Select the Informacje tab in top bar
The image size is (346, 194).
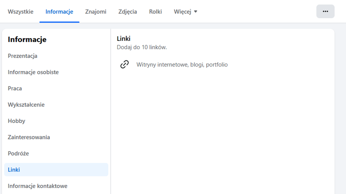[59, 12]
